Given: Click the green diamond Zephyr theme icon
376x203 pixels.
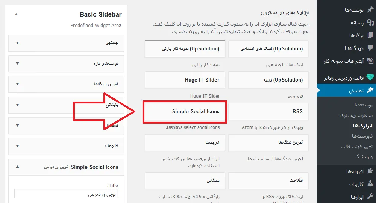Looking at the screenshot, I should [370, 77].
